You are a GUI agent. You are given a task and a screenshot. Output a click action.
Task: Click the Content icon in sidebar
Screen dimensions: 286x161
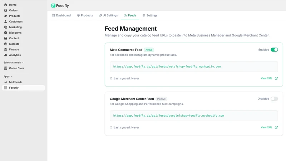pyautogui.click(x=6, y=38)
